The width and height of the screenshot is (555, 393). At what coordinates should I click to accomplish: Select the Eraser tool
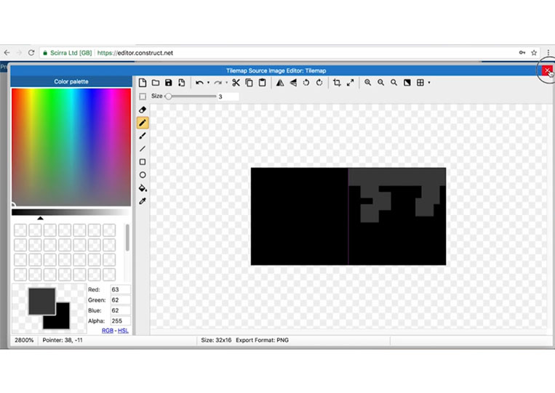[143, 110]
